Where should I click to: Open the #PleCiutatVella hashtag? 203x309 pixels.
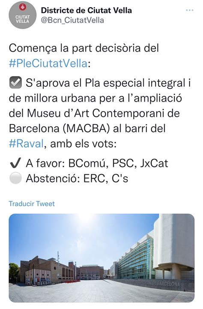pos(48,64)
